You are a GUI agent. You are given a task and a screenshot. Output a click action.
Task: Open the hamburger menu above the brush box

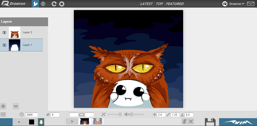pos(3,115)
